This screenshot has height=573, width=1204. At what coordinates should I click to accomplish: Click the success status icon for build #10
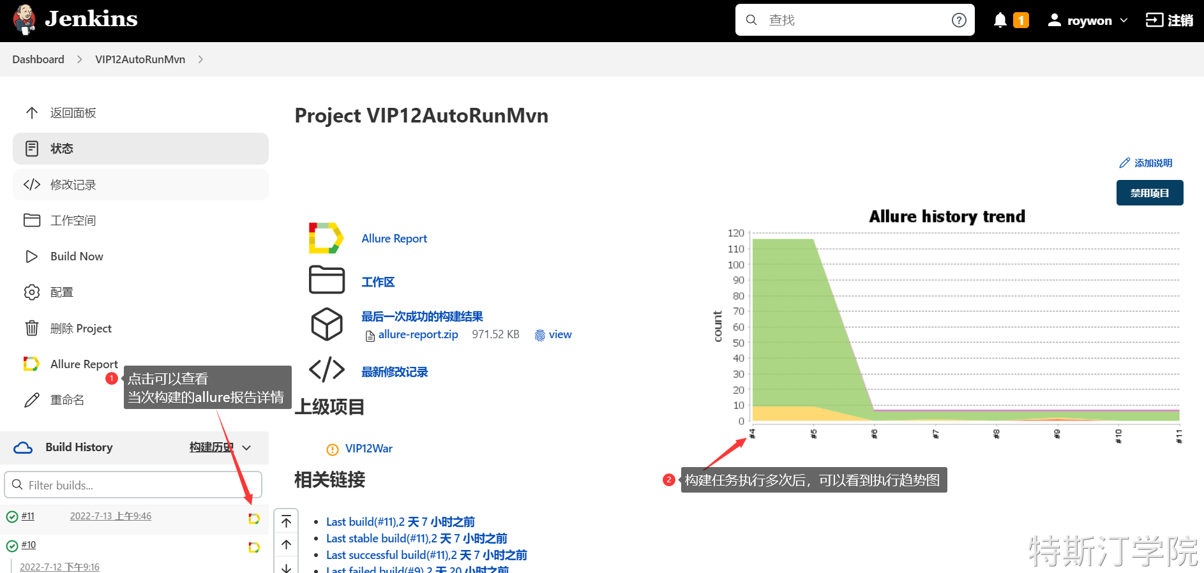point(12,546)
